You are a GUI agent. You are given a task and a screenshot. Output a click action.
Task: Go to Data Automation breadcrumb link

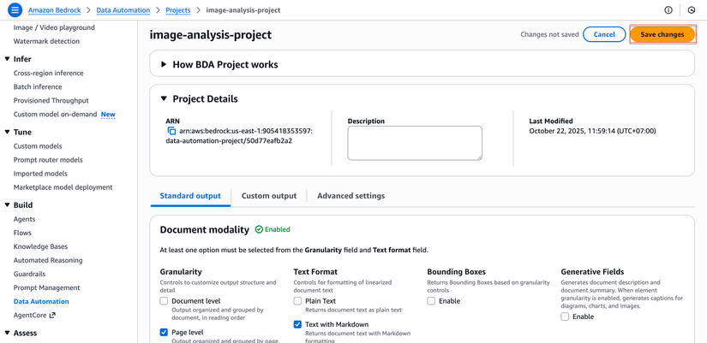click(123, 10)
